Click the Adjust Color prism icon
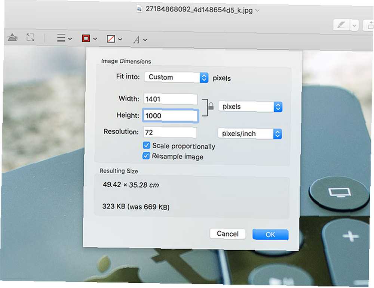This screenshot has height=288, width=374. (x=12, y=37)
